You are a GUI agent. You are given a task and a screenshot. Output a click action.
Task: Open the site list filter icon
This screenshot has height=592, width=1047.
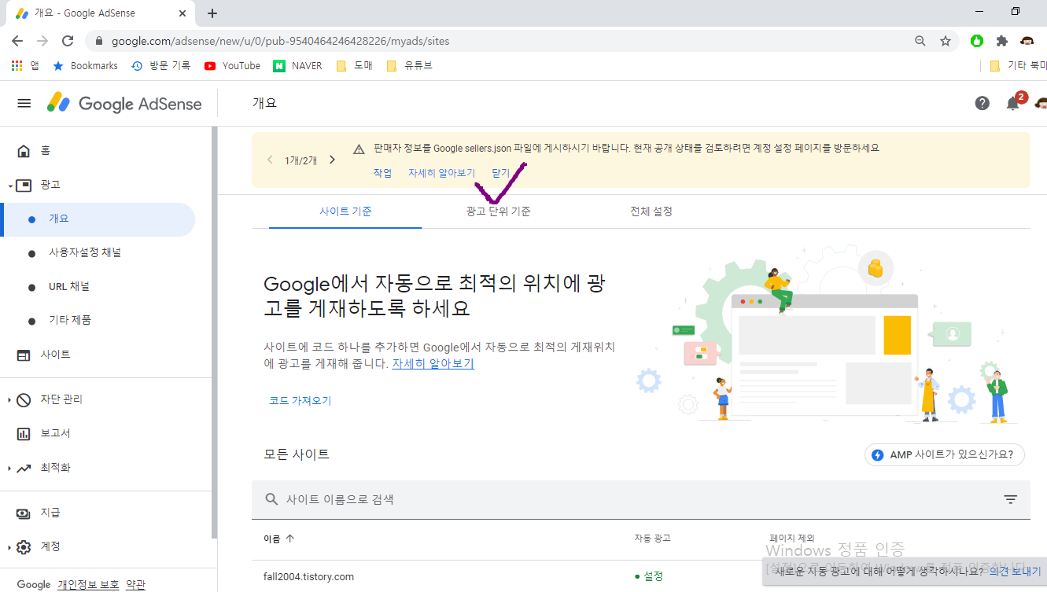tap(1011, 500)
